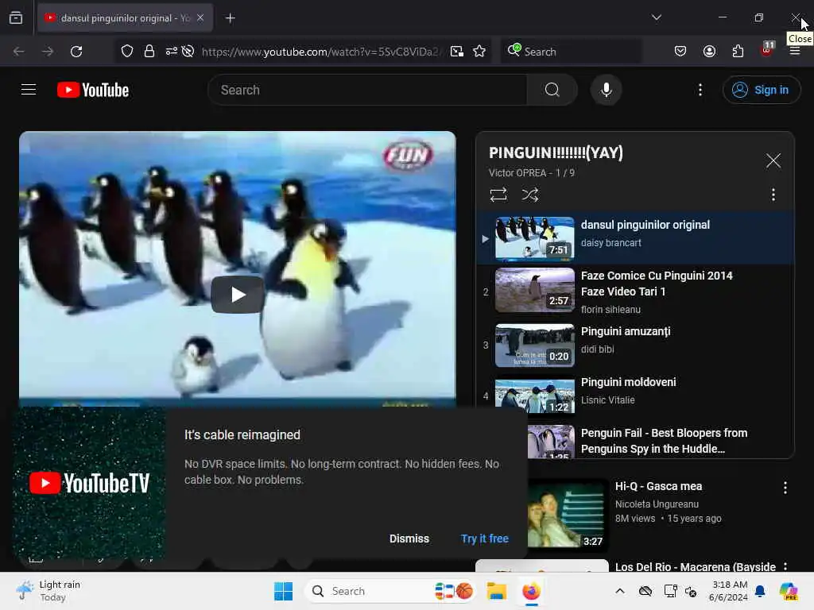Open Firefox View in the tab strip

(16, 18)
